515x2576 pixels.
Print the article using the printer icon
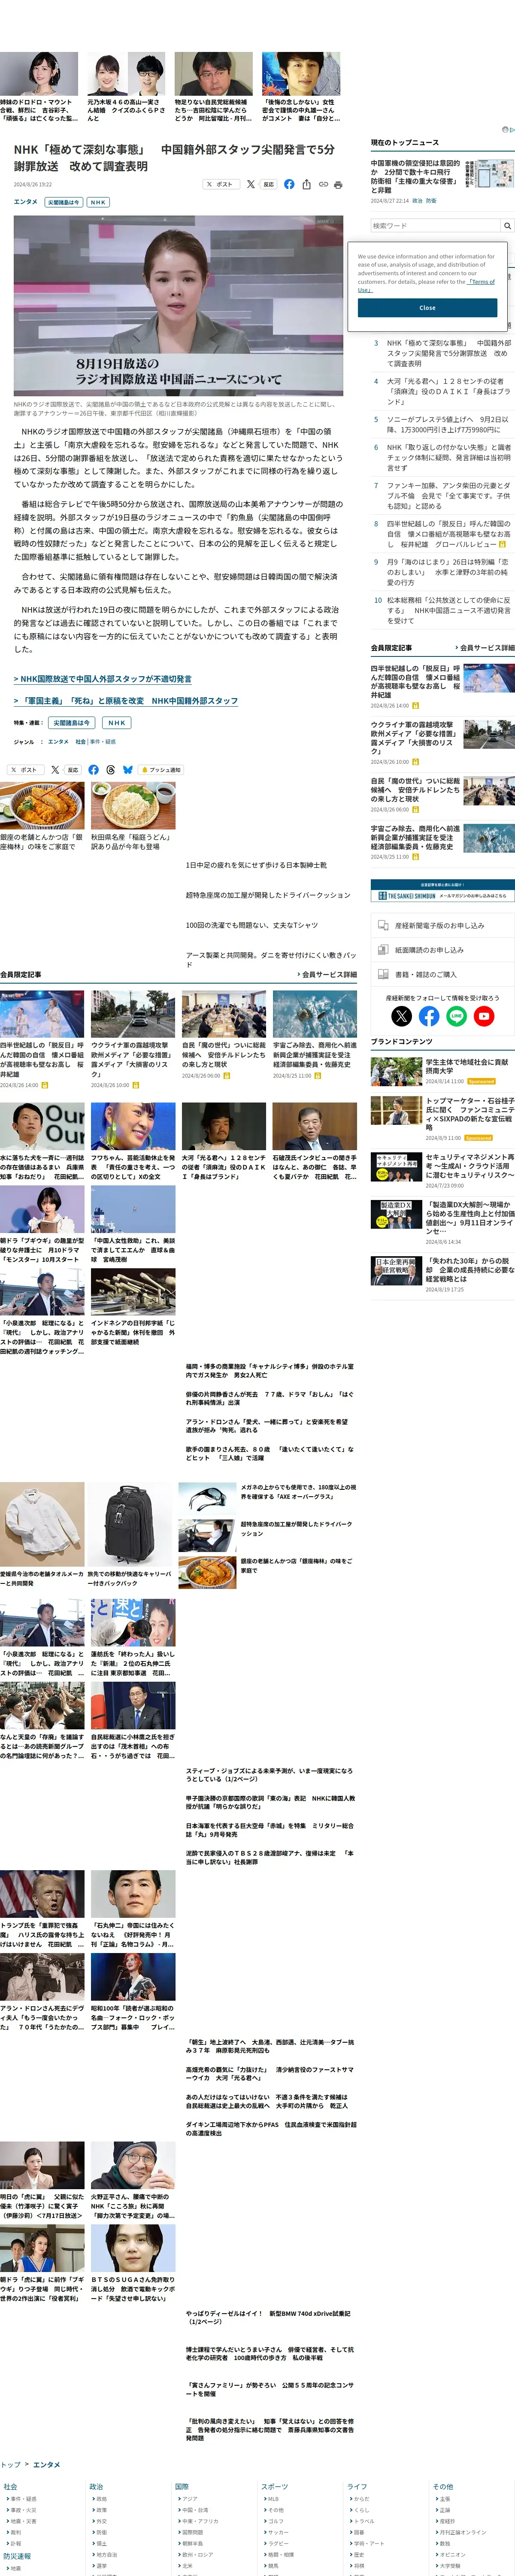(x=338, y=184)
